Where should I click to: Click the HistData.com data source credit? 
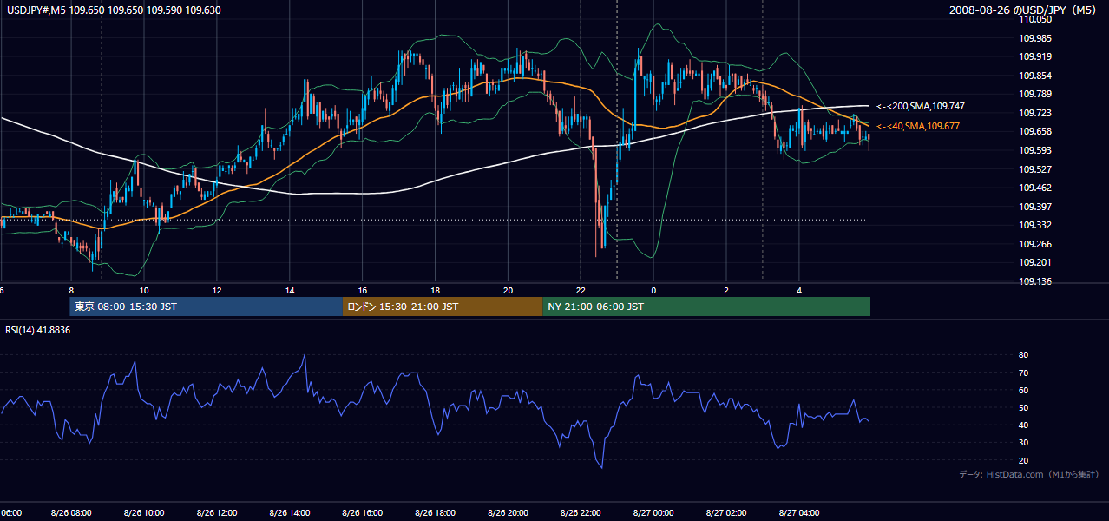tap(1029, 475)
